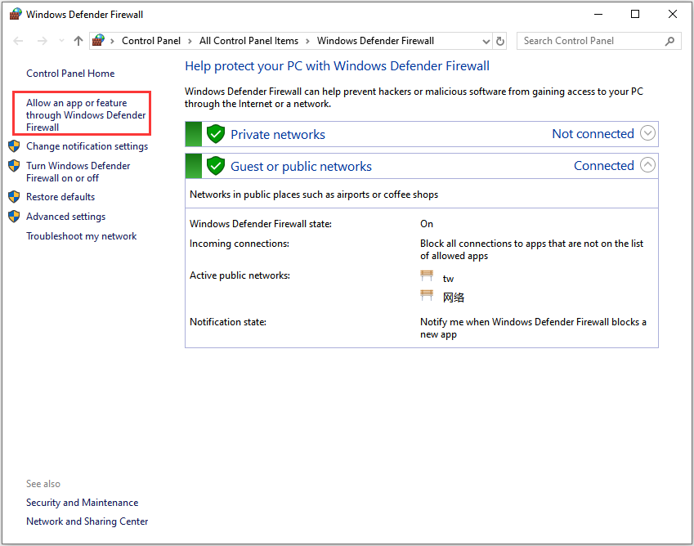Click the firewall icon in address bar

[x=98, y=40]
